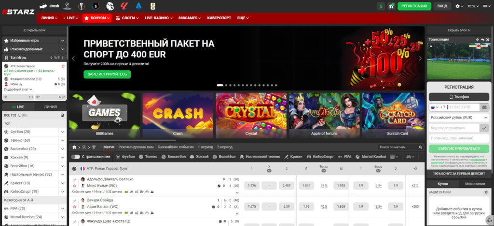Image resolution: width=494 pixels, height=226 pixels.
Task: Open the RU language dropdown
Action: (x=486, y=6)
